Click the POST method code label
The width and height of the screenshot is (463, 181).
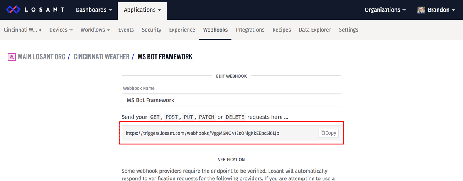tap(171, 117)
